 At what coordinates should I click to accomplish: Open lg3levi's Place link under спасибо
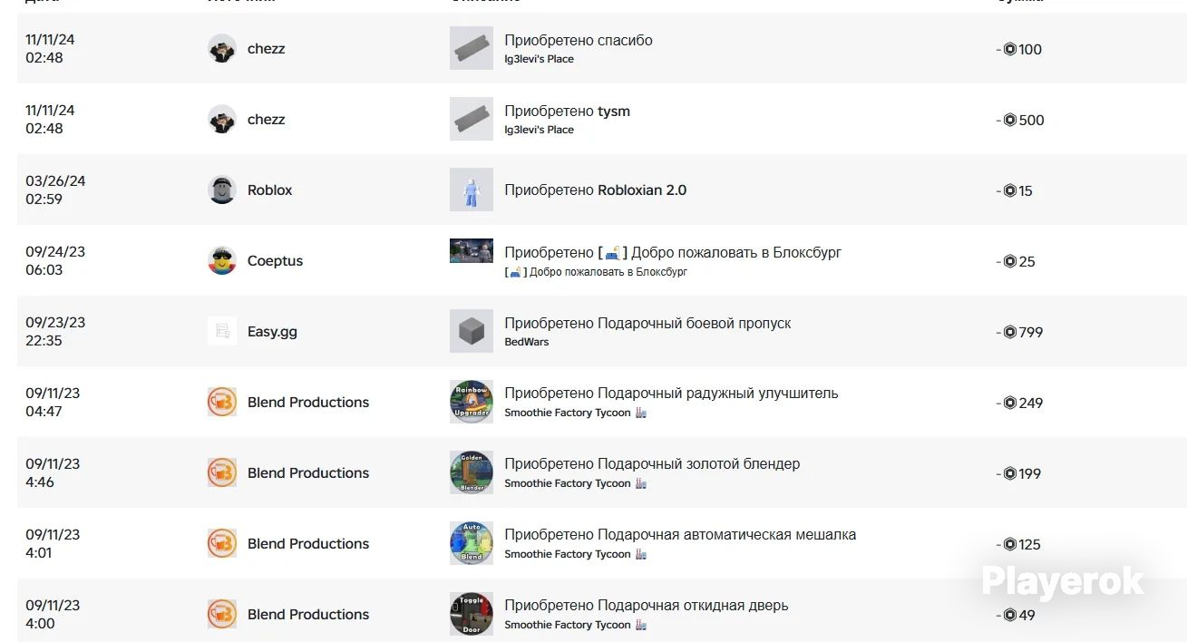click(540, 59)
